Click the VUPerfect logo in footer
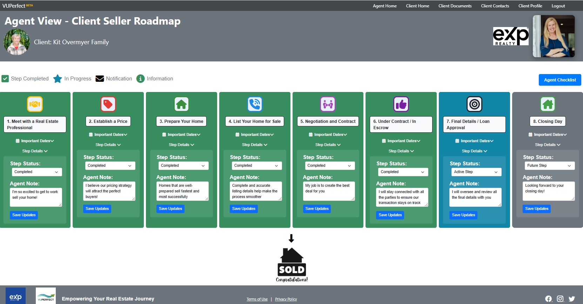Image resolution: width=583 pixels, height=304 pixels. [x=46, y=296]
